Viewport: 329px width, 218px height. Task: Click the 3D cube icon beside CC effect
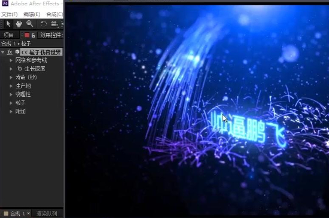[x=17, y=52]
